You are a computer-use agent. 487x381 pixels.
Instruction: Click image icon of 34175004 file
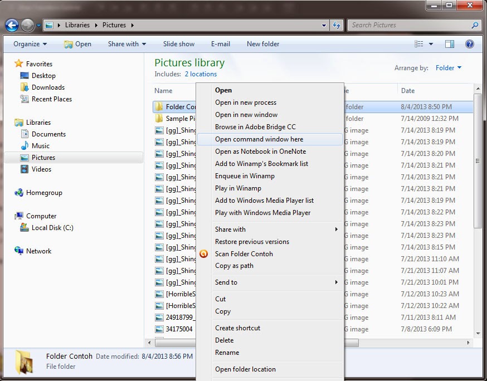[159, 329]
